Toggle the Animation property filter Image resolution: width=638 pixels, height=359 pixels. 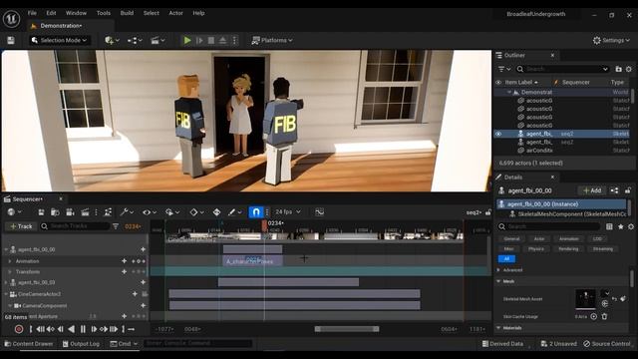point(568,239)
